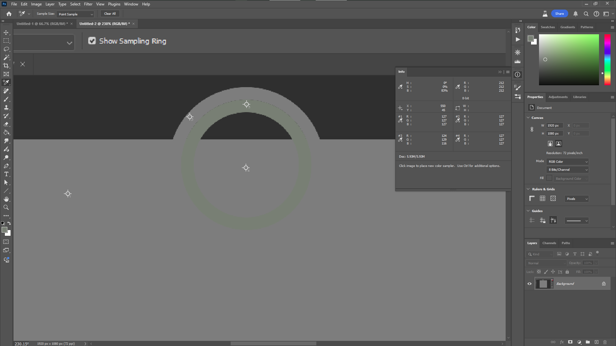Open the Filter menu

coord(88,4)
